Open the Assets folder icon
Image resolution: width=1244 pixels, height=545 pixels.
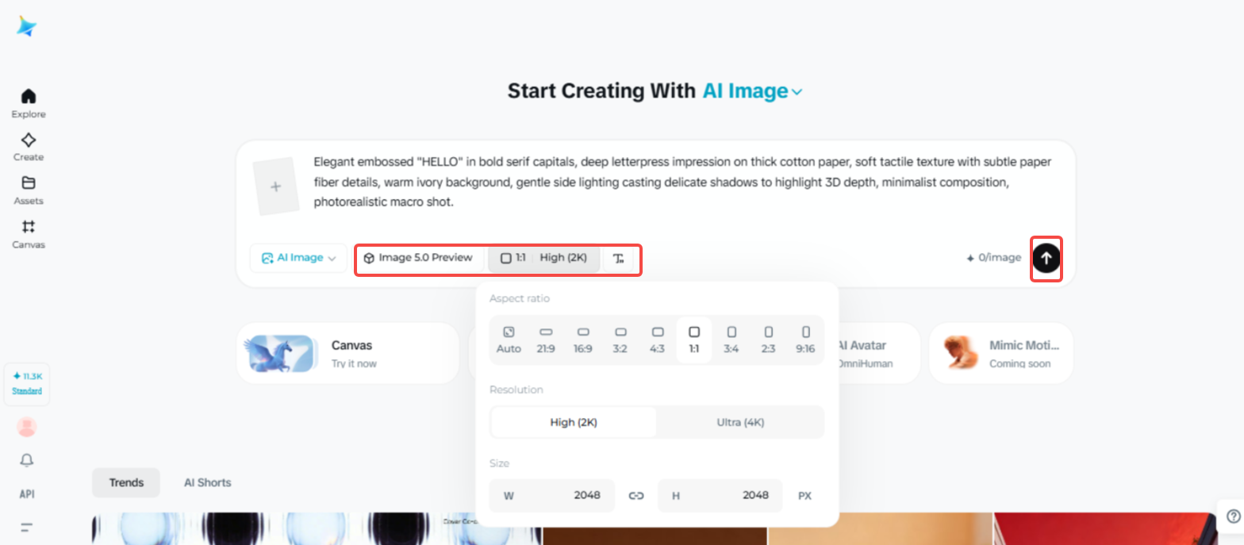(29, 183)
